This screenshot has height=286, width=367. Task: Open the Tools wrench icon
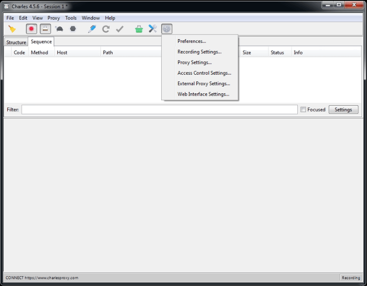point(153,29)
